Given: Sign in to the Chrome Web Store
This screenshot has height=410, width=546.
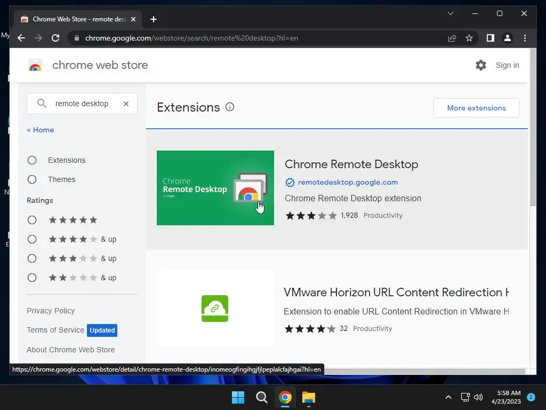Looking at the screenshot, I should [x=508, y=65].
